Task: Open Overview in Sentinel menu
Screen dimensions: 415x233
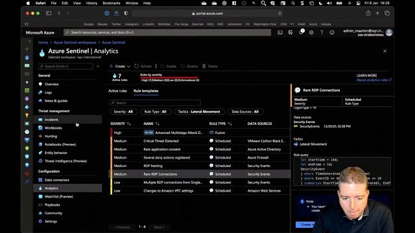Action: [x=52, y=84]
